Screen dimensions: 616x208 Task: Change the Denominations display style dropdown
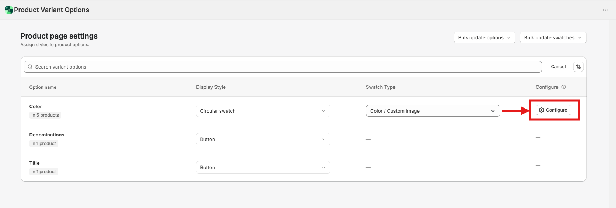[x=263, y=139]
